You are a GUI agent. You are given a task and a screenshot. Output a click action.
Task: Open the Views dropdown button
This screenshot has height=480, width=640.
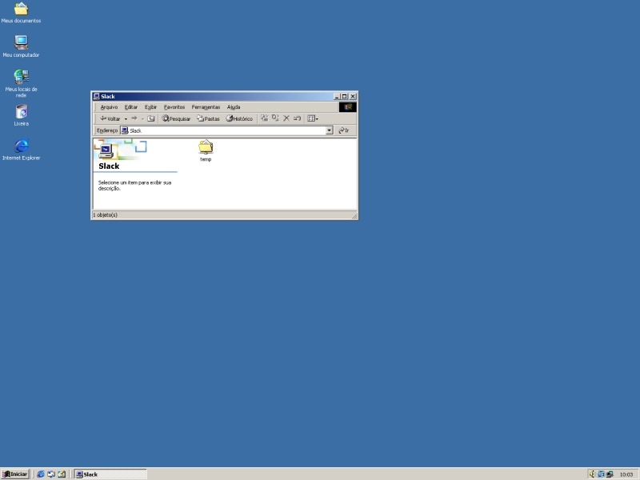click(313, 118)
